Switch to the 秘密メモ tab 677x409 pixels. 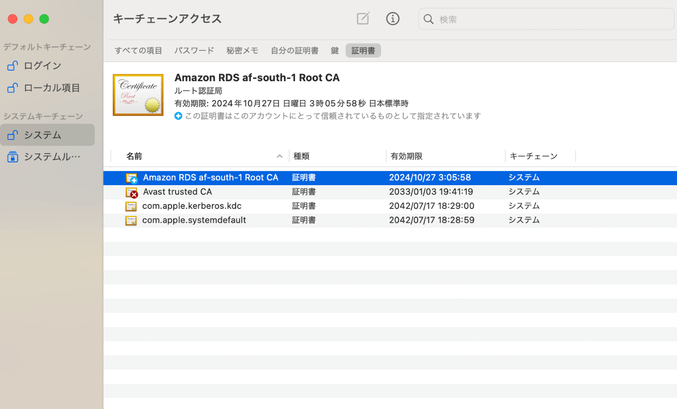pyautogui.click(x=242, y=50)
